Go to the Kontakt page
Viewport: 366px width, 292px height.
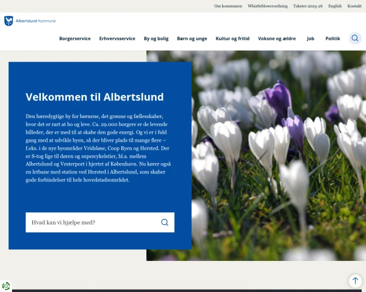point(354,6)
